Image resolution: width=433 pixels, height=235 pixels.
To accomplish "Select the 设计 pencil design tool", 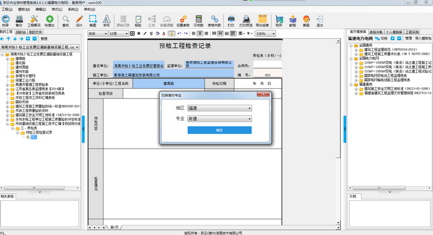I will pyautogui.click(x=79, y=21).
